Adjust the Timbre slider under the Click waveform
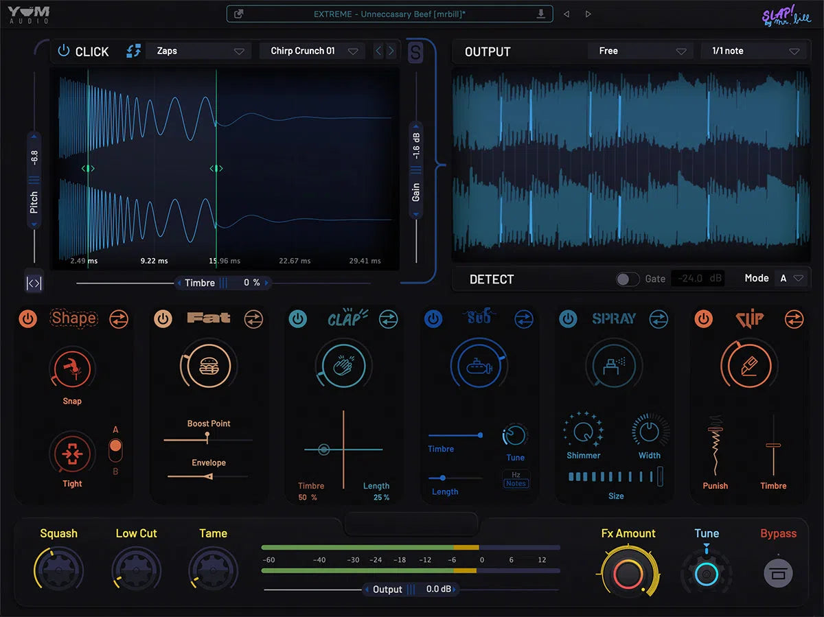The width and height of the screenshot is (824, 617). pyautogui.click(x=223, y=282)
